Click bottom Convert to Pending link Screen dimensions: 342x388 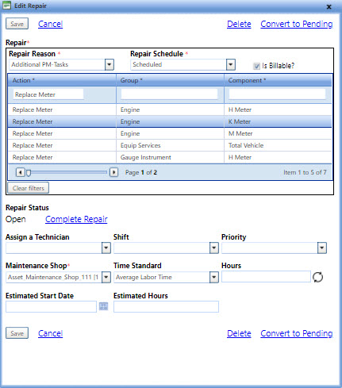pyautogui.click(x=297, y=333)
